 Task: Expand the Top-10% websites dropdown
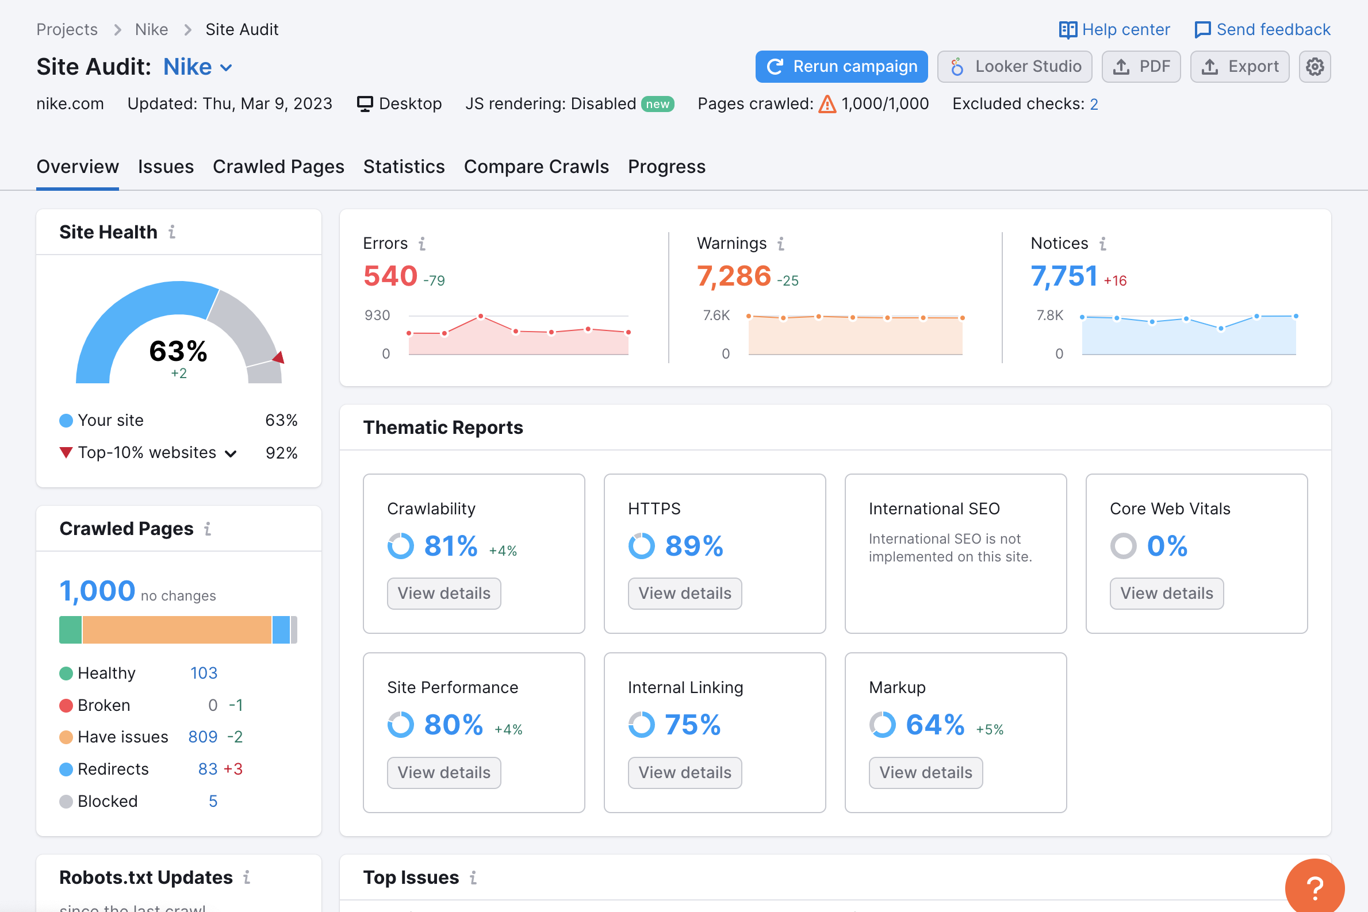click(x=231, y=453)
